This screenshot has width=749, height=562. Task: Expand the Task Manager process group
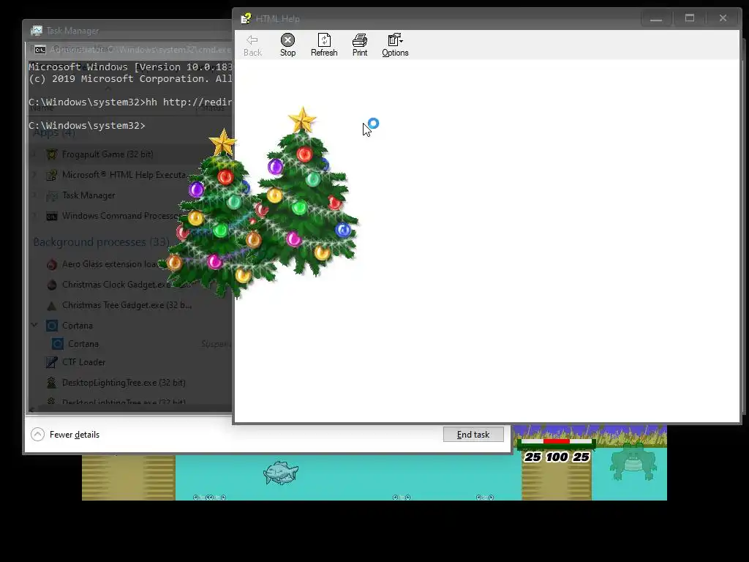[x=34, y=195]
